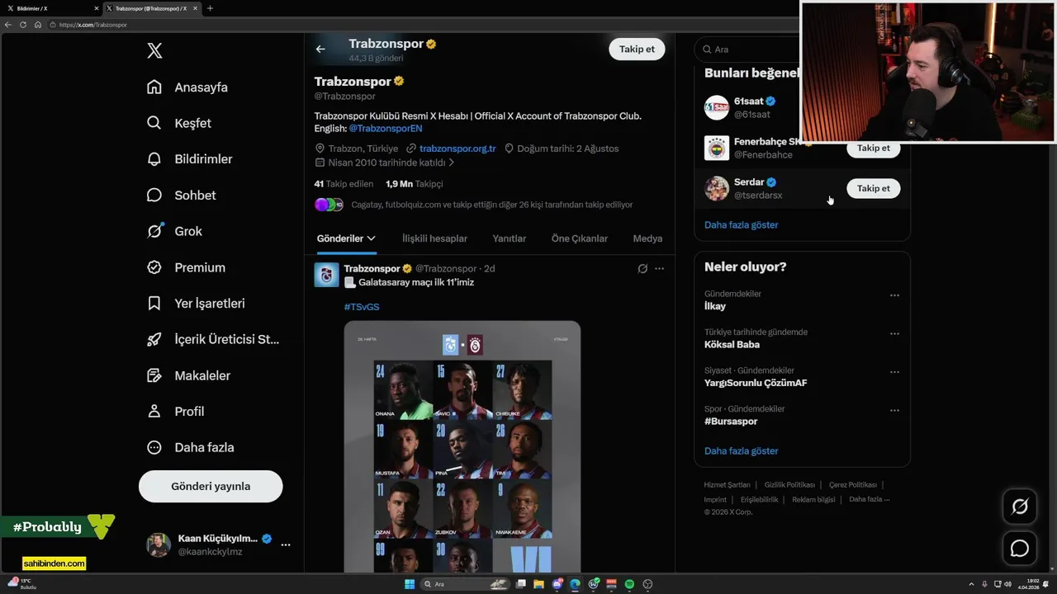Switch to Medya tab
The height and width of the screenshot is (594, 1057).
(x=647, y=238)
